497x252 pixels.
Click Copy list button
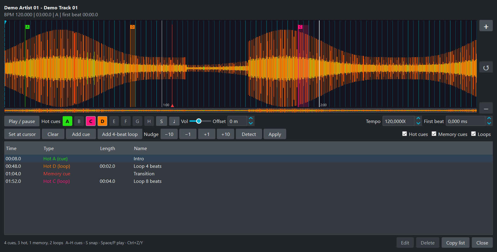pyautogui.click(x=455, y=243)
